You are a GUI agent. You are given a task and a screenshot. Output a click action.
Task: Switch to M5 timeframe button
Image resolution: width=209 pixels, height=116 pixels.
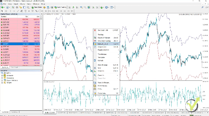pos(46,11)
